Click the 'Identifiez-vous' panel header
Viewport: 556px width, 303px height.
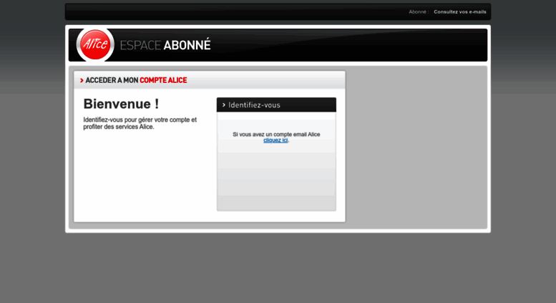pyautogui.click(x=276, y=105)
